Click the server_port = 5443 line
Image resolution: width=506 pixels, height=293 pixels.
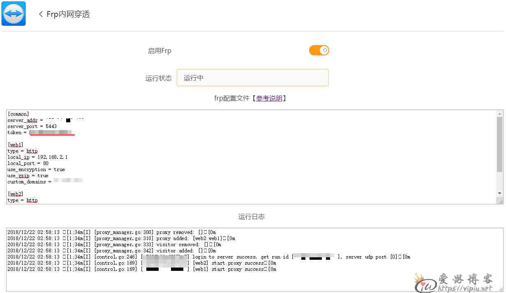pyautogui.click(x=32, y=126)
